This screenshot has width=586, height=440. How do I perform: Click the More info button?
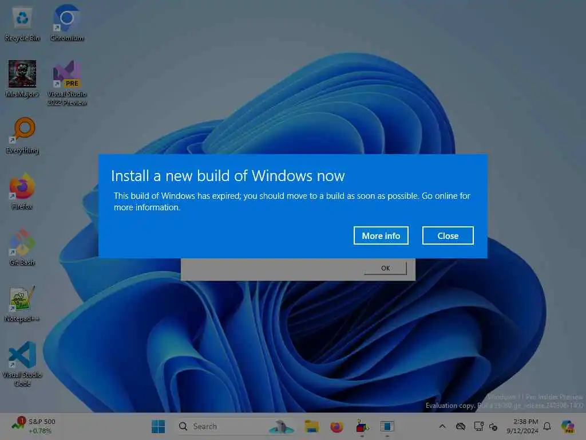[381, 235]
